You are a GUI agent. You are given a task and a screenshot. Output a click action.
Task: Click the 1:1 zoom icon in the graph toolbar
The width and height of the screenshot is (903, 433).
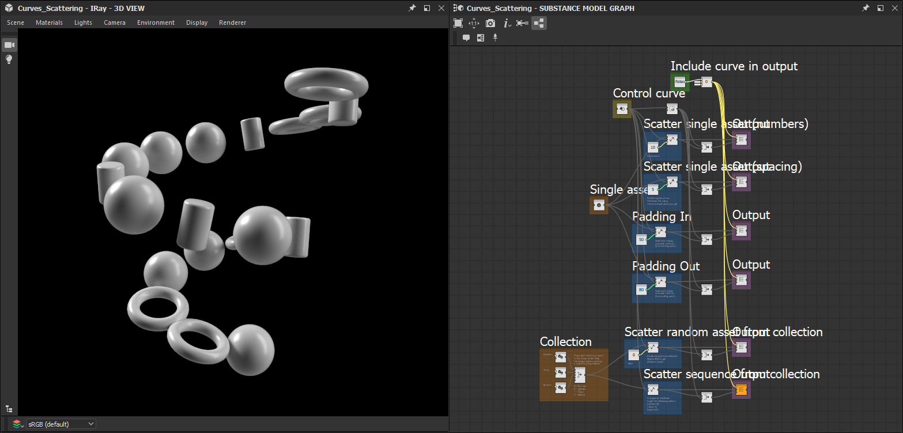(474, 23)
